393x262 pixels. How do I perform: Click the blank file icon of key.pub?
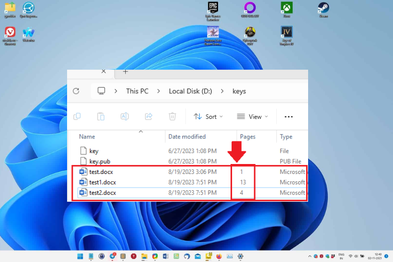[83, 161]
